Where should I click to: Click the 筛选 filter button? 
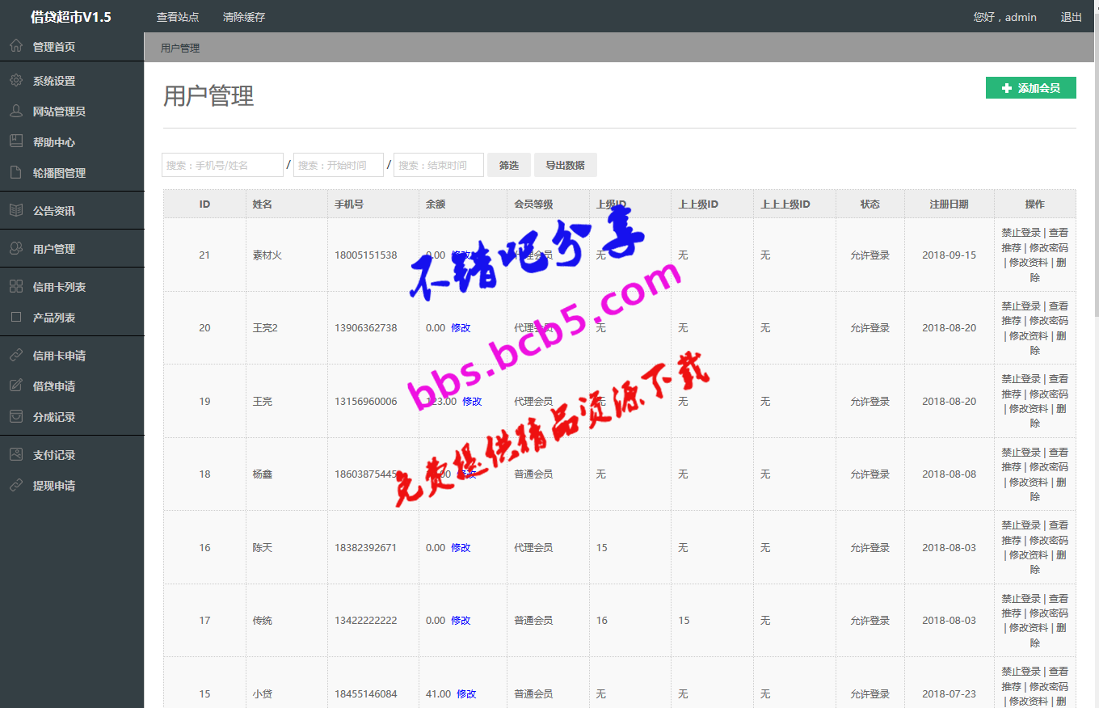click(x=509, y=165)
